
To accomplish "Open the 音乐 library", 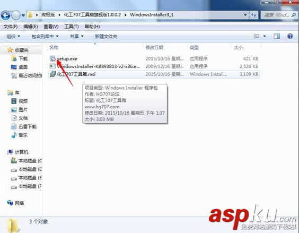I will (23, 135).
